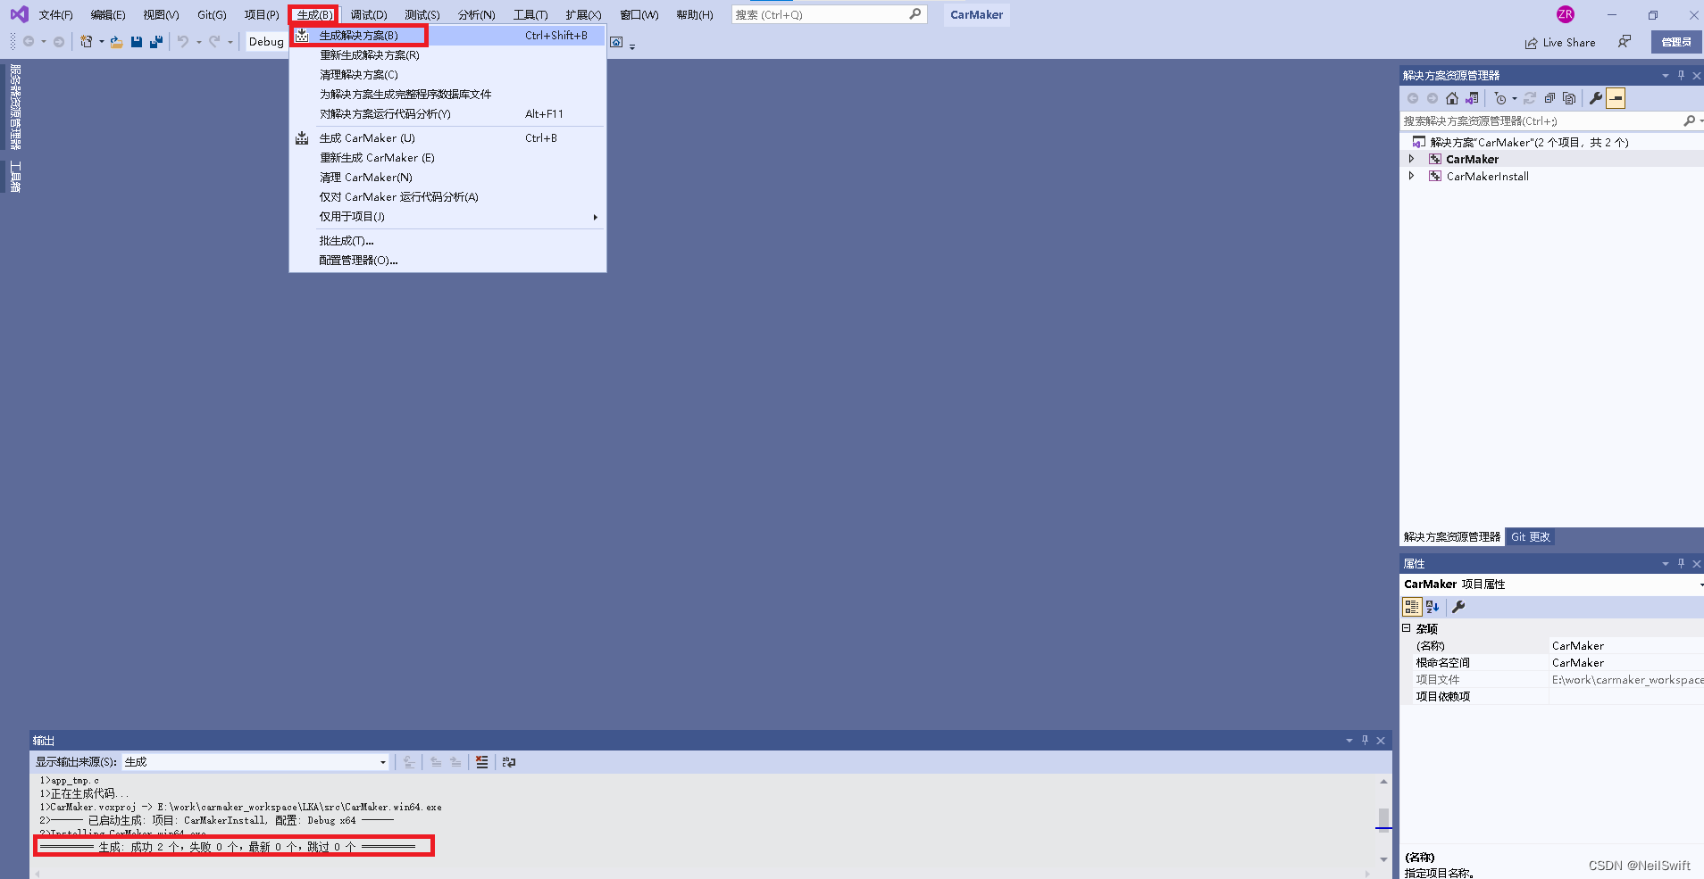Toggle Preview Selected Items button
This screenshot has height=879, width=1704.
1616,98
